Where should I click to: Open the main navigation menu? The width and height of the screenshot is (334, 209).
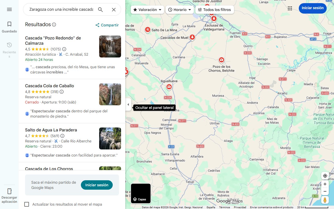click(x=9, y=9)
